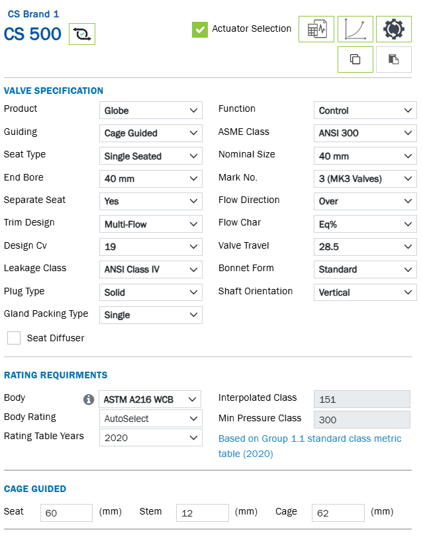Expand the Bonnet Form dropdown
This screenshot has height=539, width=423.
click(x=365, y=270)
